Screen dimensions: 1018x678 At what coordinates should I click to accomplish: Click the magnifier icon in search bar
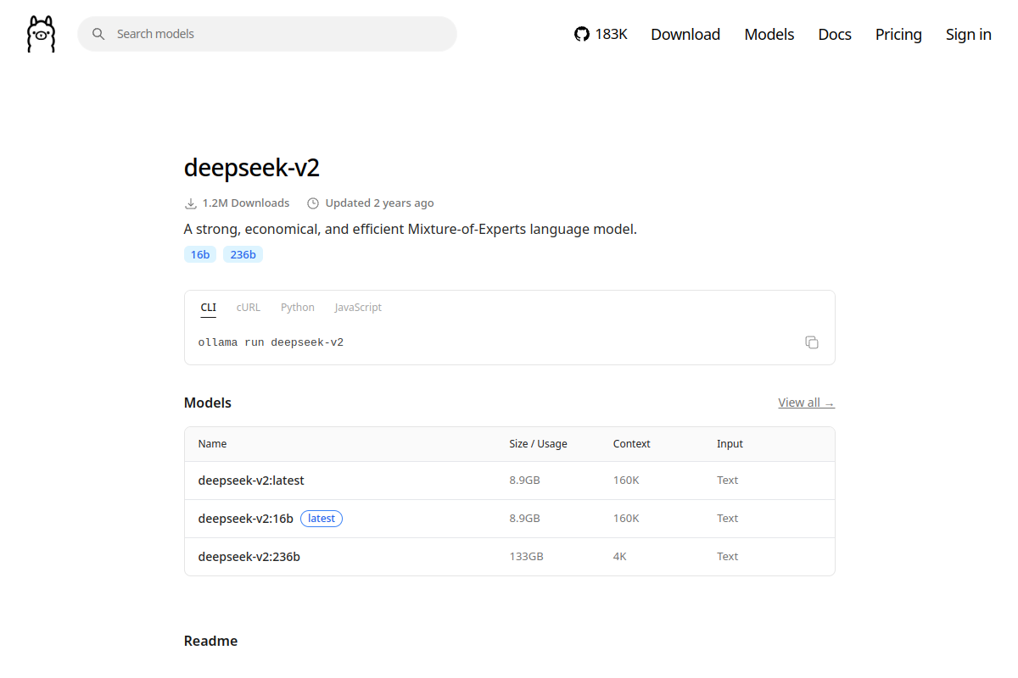coord(98,34)
